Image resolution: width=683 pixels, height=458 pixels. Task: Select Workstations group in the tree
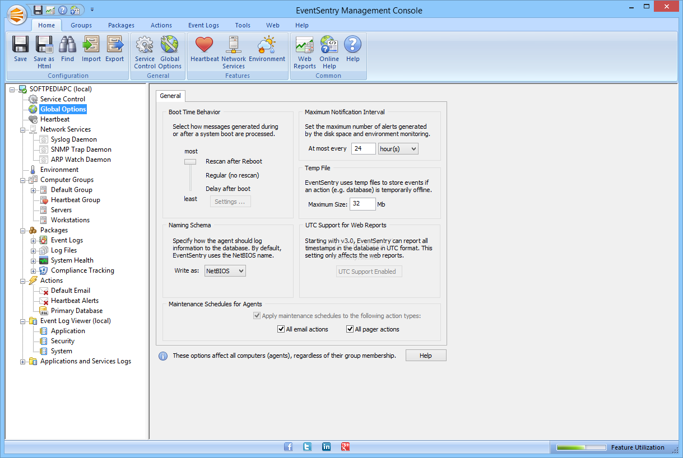pyautogui.click(x=70, y=220)
